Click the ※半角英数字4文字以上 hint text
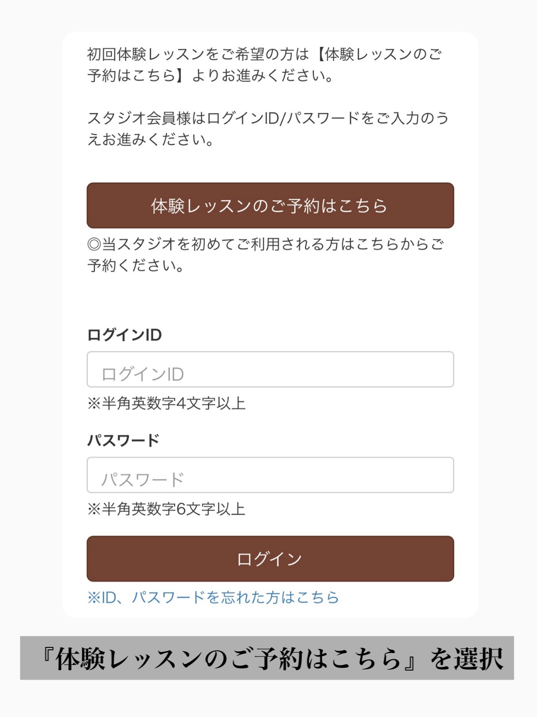The image size is (537, 717). (166, 404)
